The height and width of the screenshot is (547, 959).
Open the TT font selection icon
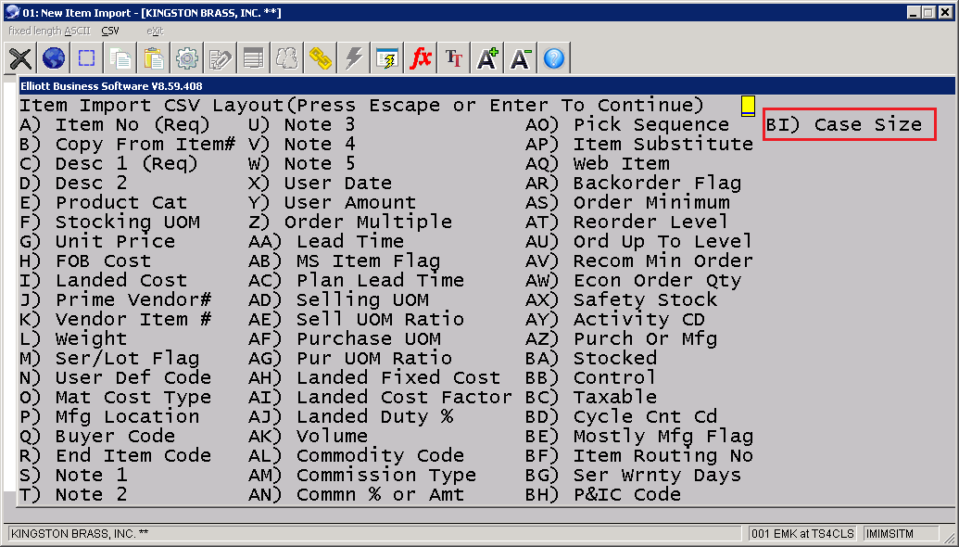pos(453,58)
